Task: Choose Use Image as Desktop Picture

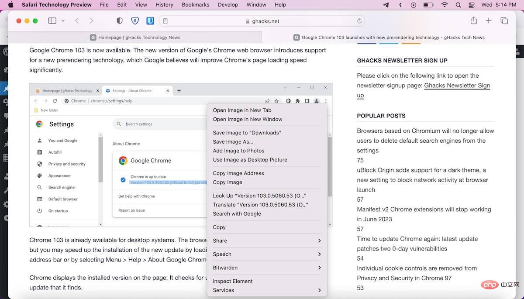Action: [x=267, y=160]
